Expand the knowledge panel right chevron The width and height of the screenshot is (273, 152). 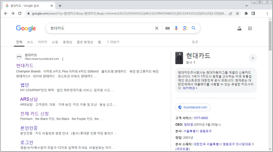(x=253, y=58)
